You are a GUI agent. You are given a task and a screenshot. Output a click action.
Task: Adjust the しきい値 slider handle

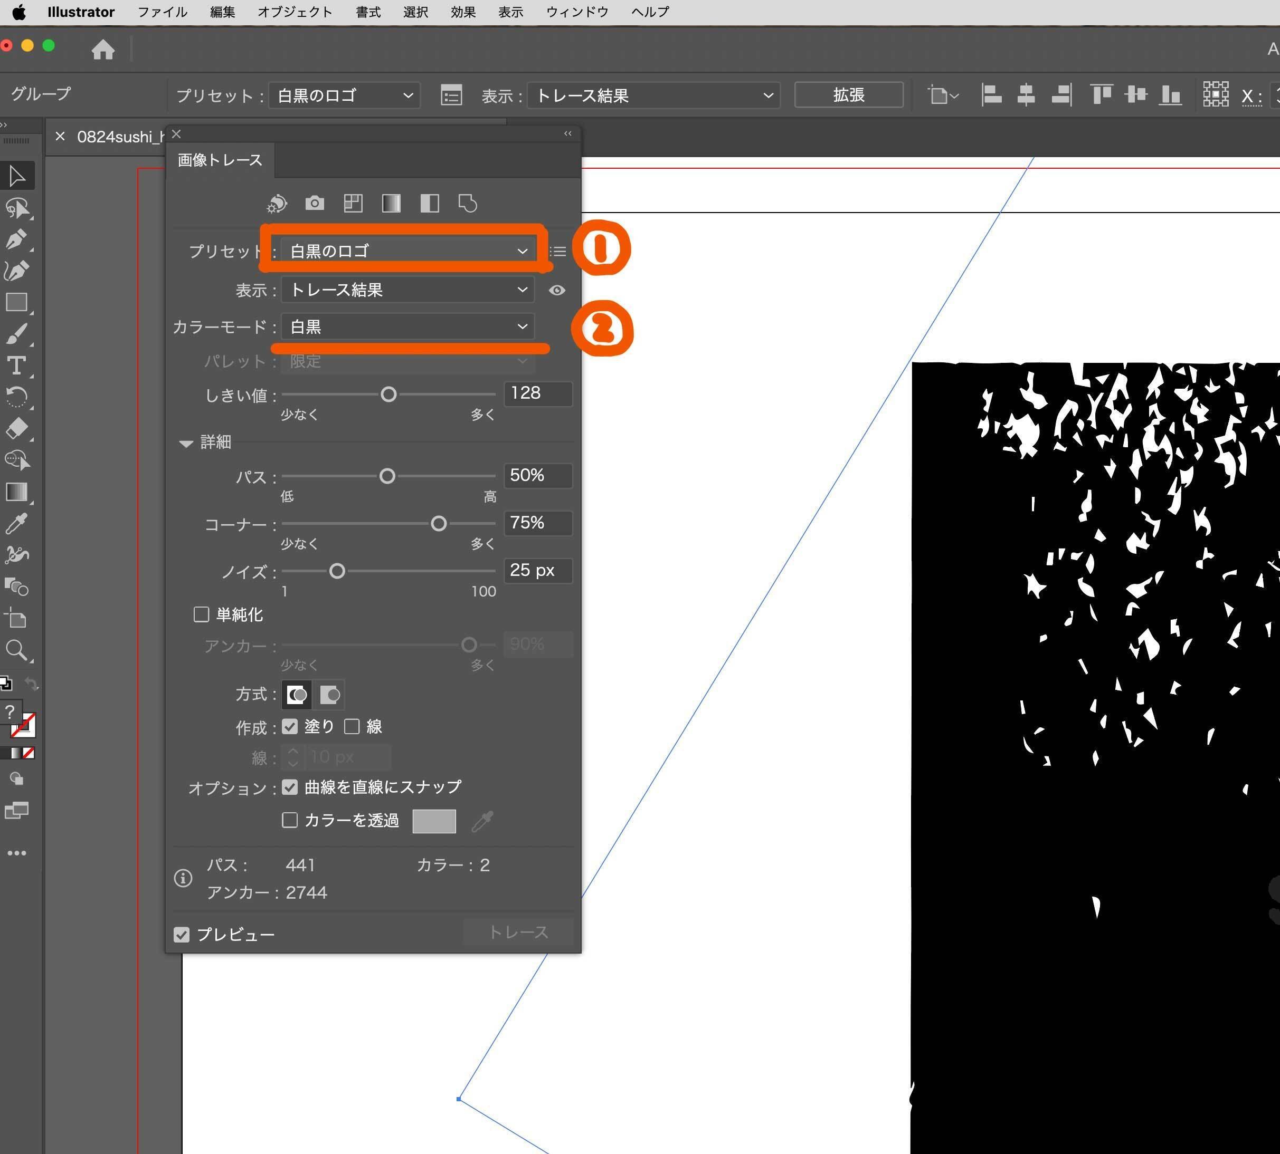[x=388, y=395]
